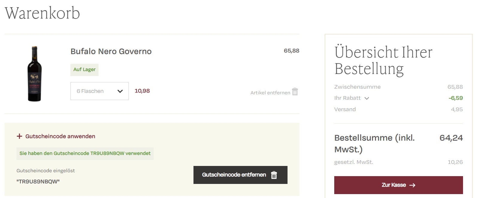Click the 10,98 per-bottle price
Screen dimensions: 478x198
pyautogui.click(x=142, y=91)
